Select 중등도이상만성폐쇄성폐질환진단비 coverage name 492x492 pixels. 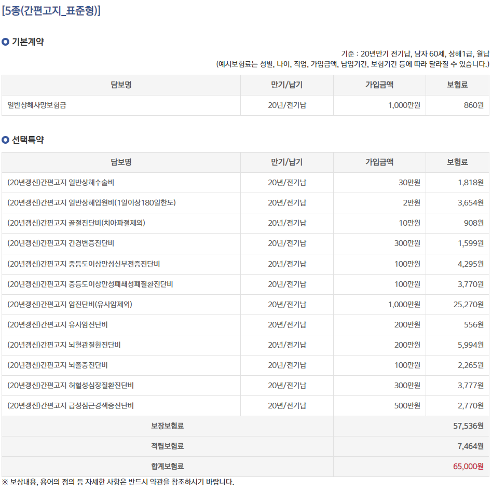pyautogui.click(x=90, y=284)
